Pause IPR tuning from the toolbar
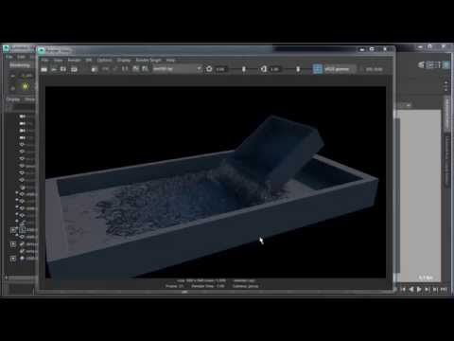This screenshot has width=454, height=341. tap(125, 69)
